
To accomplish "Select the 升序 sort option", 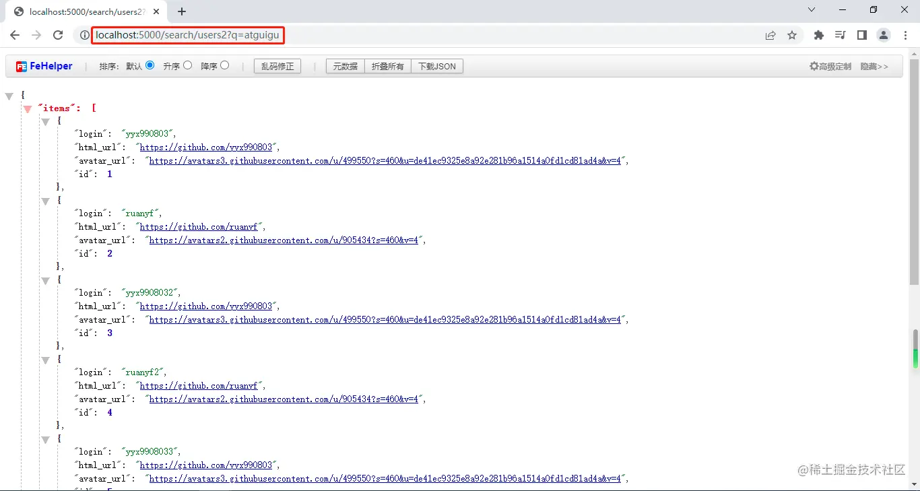I will coord(187,65).
